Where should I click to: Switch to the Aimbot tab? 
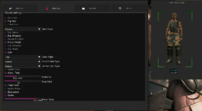click(x=19, y=9)
